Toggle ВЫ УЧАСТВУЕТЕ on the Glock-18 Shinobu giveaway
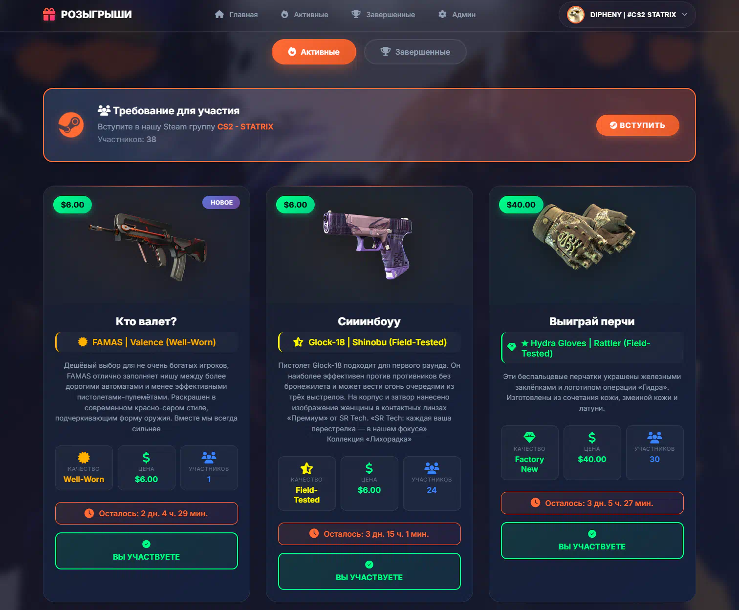Image resolution: width=739 pixels, height=610 pixels. 369,571
